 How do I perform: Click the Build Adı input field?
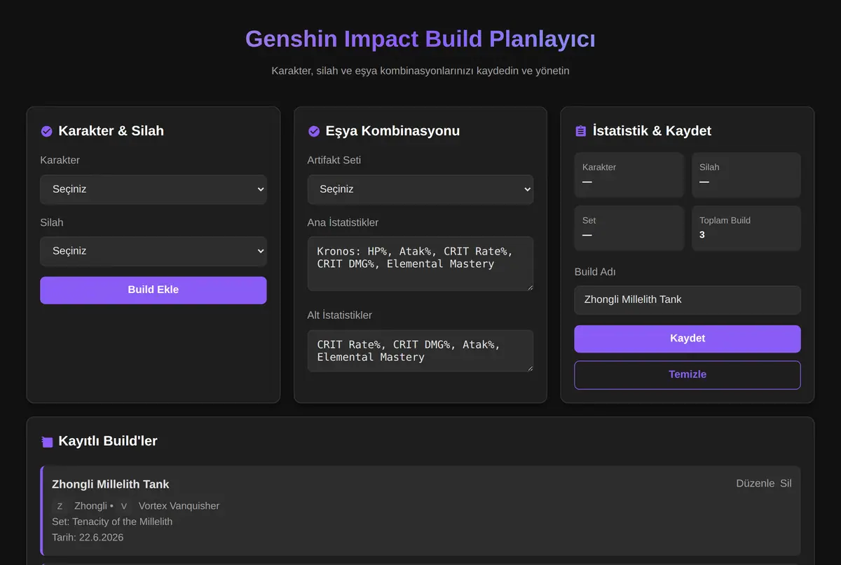point(688,300)
